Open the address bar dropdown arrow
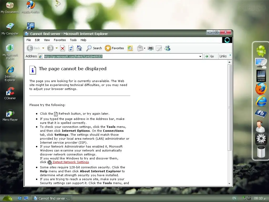The height and width of the screenshot is (202, 269). click(x=200, y=57)
